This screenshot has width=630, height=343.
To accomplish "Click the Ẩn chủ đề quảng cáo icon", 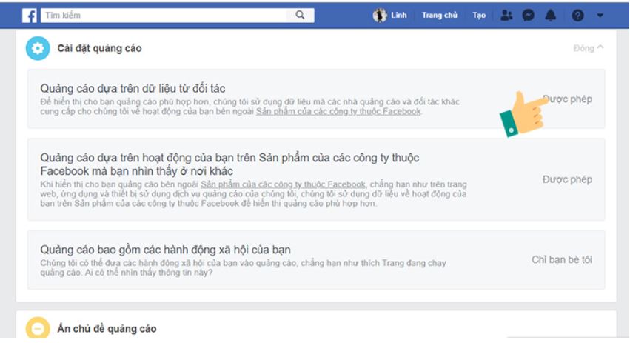I will click(38, 328).
